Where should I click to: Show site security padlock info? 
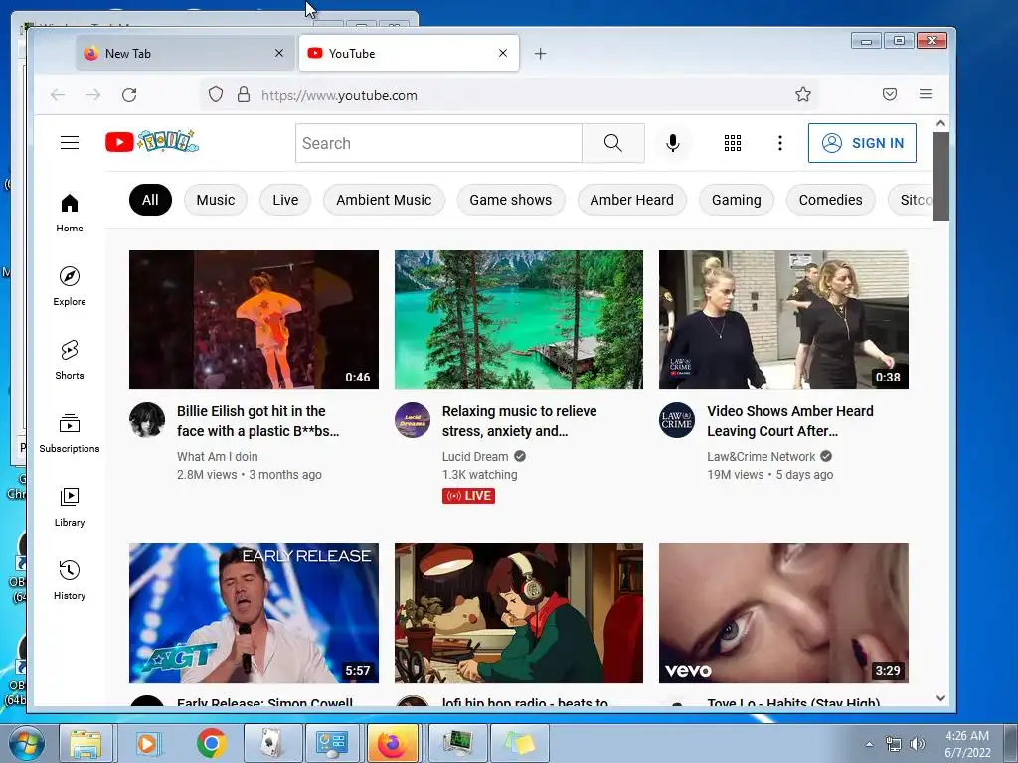point(244,95)
